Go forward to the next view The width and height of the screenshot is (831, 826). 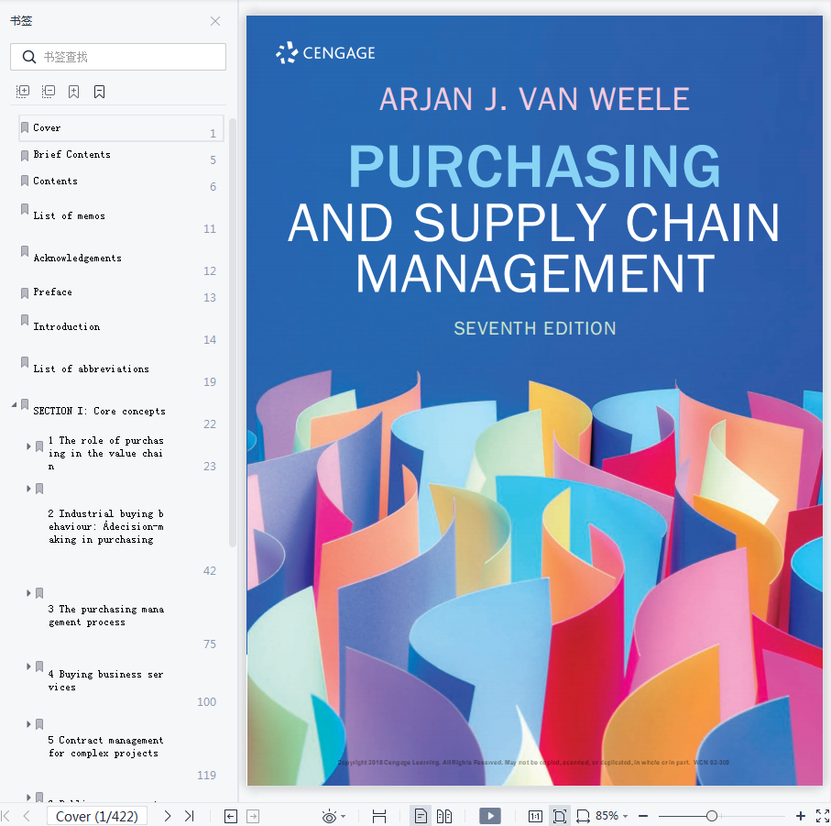pyautogui.click(x=253, y=816)
